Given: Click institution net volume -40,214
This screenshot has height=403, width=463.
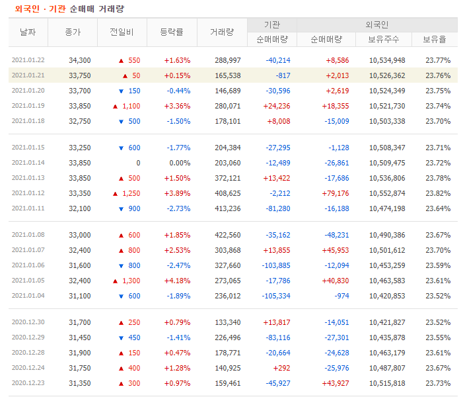Looking at the screenshot, I should (278, 60).
